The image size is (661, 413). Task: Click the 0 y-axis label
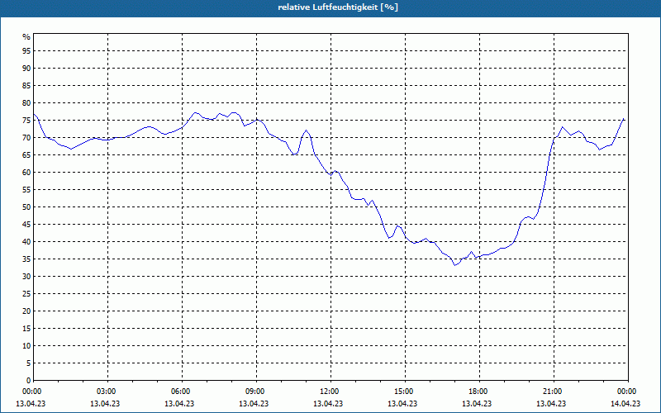pyautogui.click(x=28, y=381)
